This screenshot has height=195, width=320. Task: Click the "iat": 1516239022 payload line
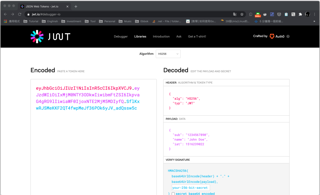188,144
